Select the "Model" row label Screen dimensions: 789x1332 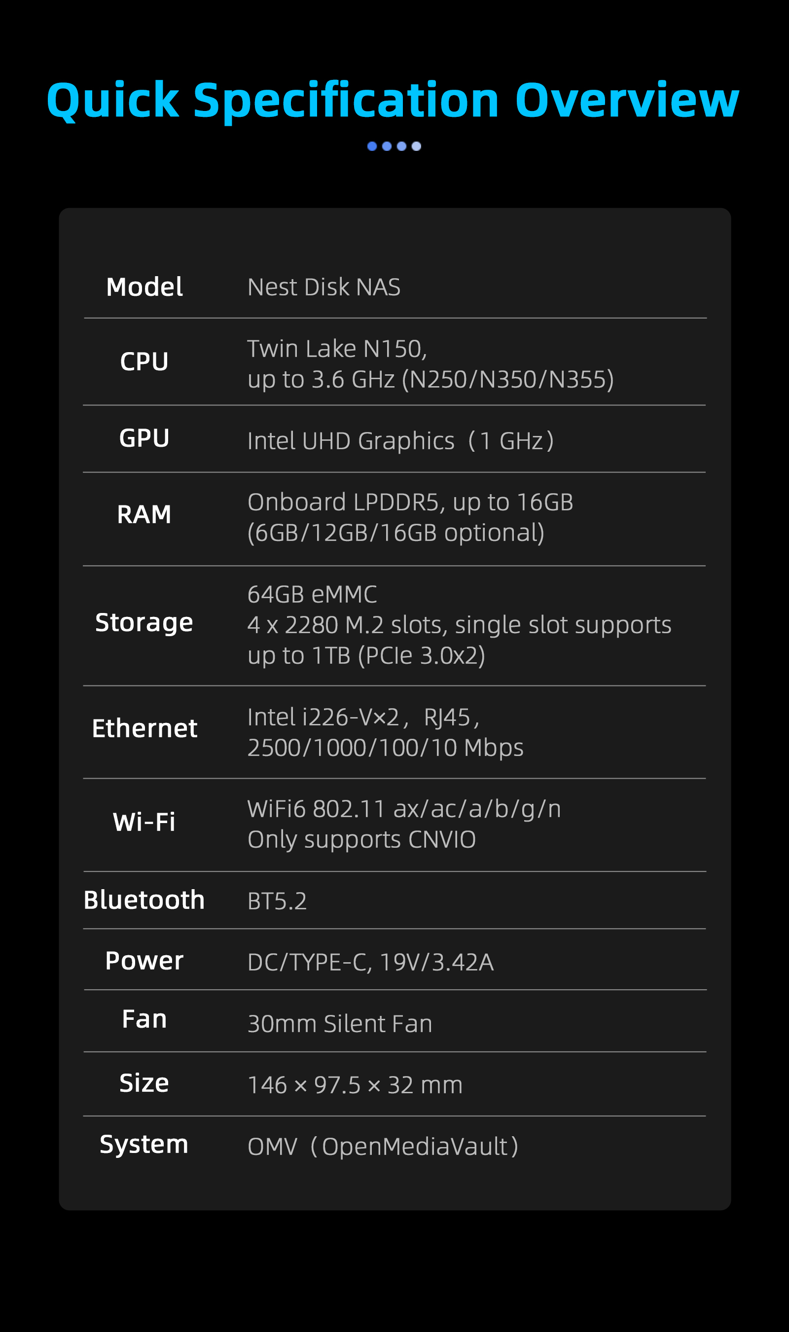click(x=144, y=287)
